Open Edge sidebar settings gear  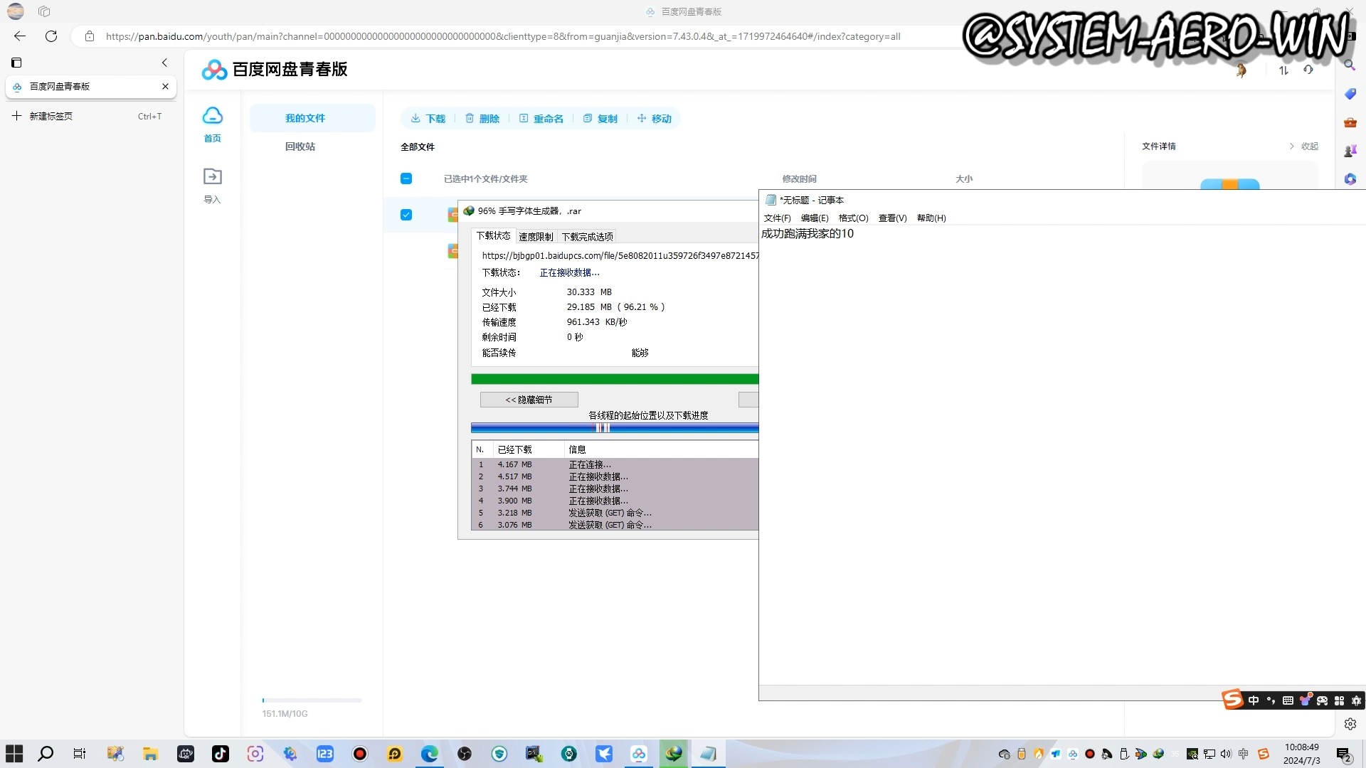tap(1350, 724)
